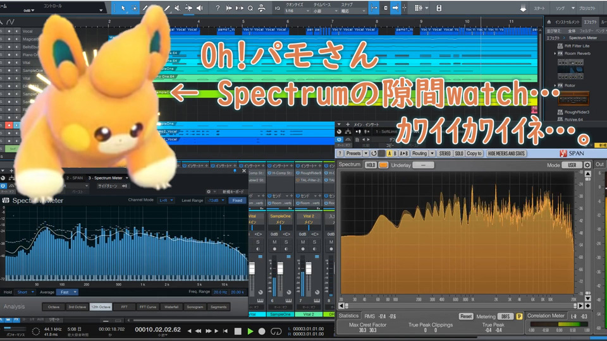Image resolution: width=607 pixels, height=341 pixels.
Task: Toggle SPAN STEREO button
Action: pos(445,153)
